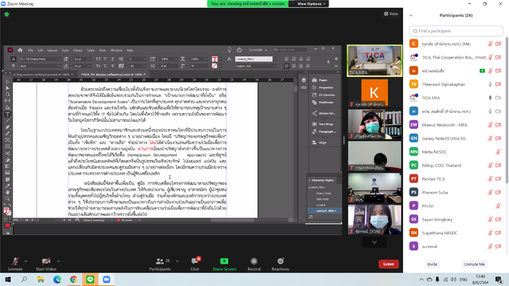Open font family dropdown TH Chakra Petch
This screenshot has height=286, width=509.
click(60, 59)
